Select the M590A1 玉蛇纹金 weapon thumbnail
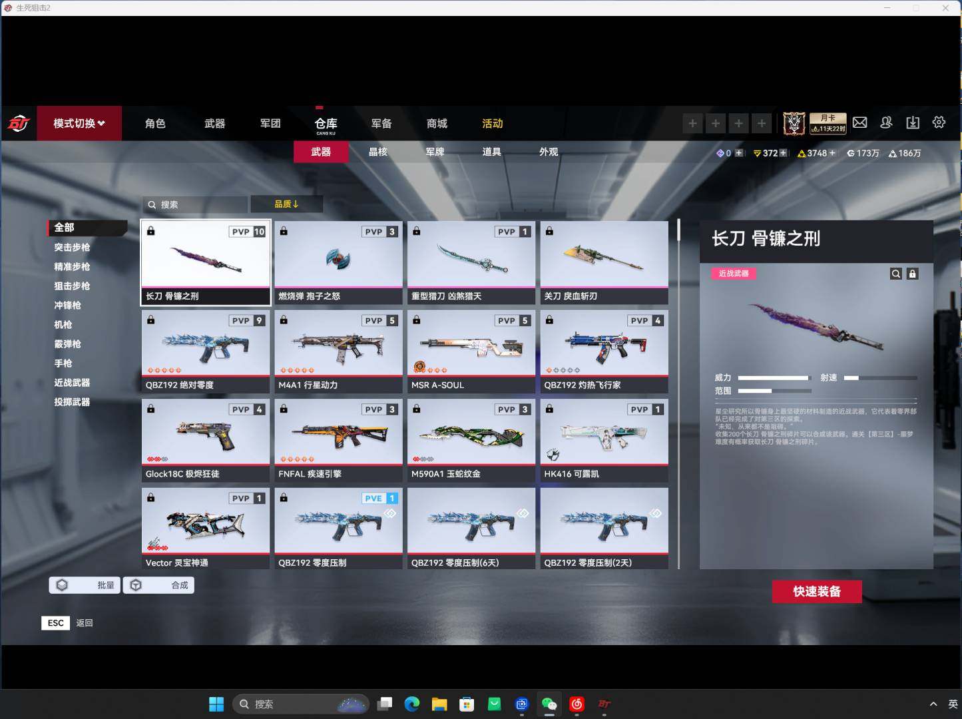Viewport: 962px width, 719px height. [x=471, y=440]
